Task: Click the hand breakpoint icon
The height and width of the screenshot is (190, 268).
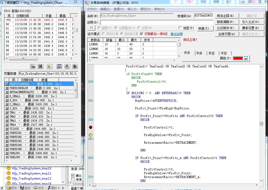Action: coord(67,66)
